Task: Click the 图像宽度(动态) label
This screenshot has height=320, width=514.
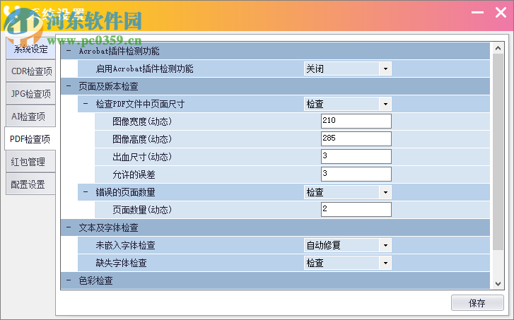Action: click(x=142, y=122)
